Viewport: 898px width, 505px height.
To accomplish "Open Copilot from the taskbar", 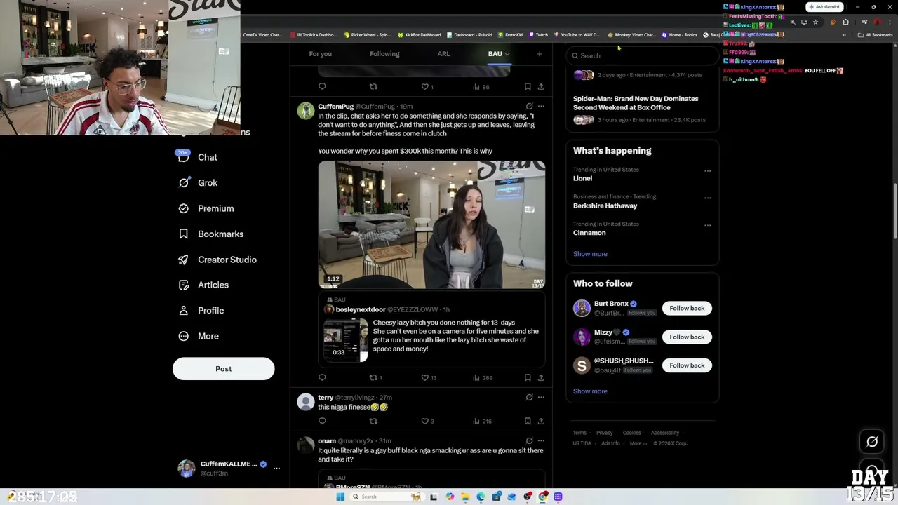I will 450,497.
